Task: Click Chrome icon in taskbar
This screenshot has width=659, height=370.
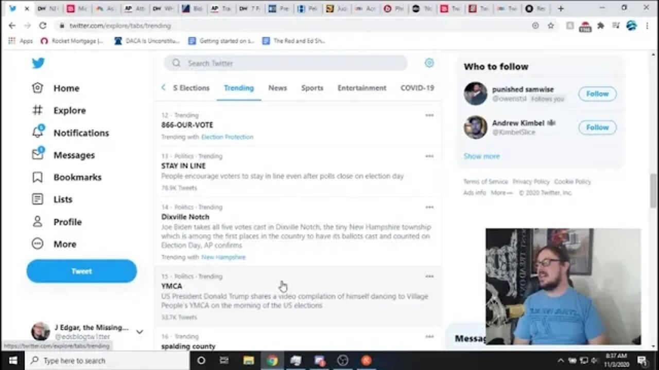Action: click(272, 360)
